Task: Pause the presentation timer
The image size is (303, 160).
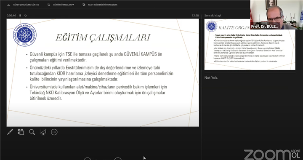Action: click(x=20, y=16)
